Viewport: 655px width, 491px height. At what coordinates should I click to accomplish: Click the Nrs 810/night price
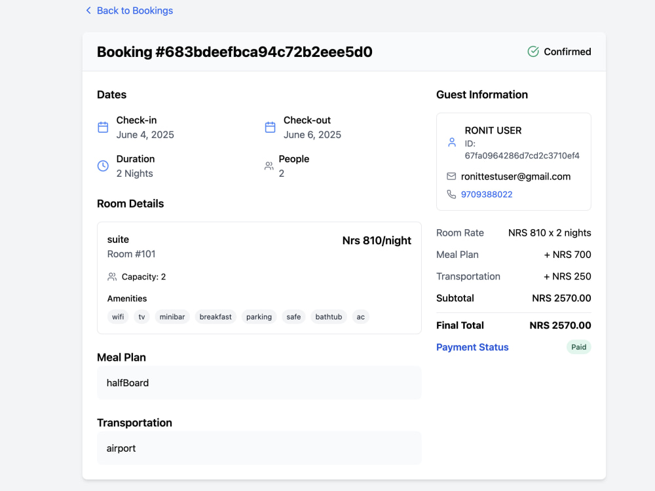click(x=377, y=240)
